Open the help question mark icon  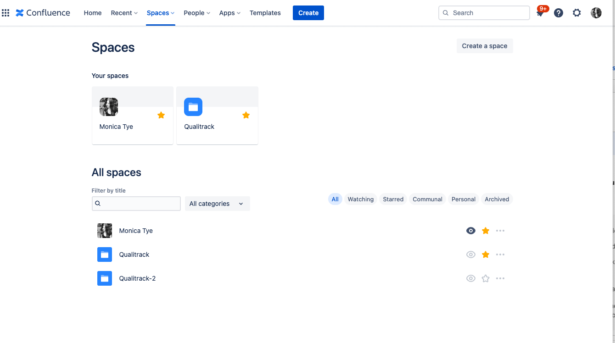[558, 13]
